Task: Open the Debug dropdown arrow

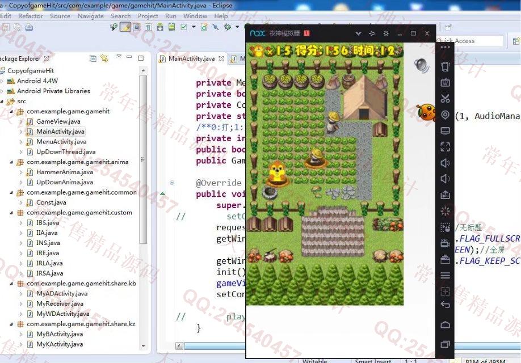Action: coord(237,27)
